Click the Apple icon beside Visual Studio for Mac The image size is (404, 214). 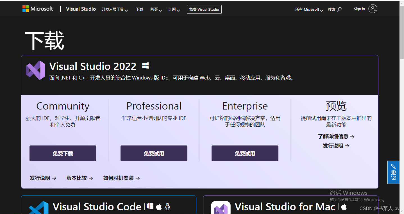pos(344,206)
